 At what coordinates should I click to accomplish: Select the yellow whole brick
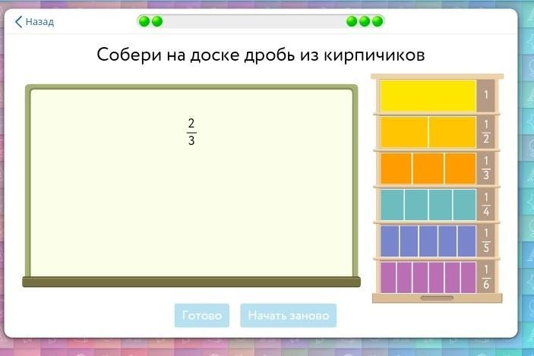(x=428, y=96)
